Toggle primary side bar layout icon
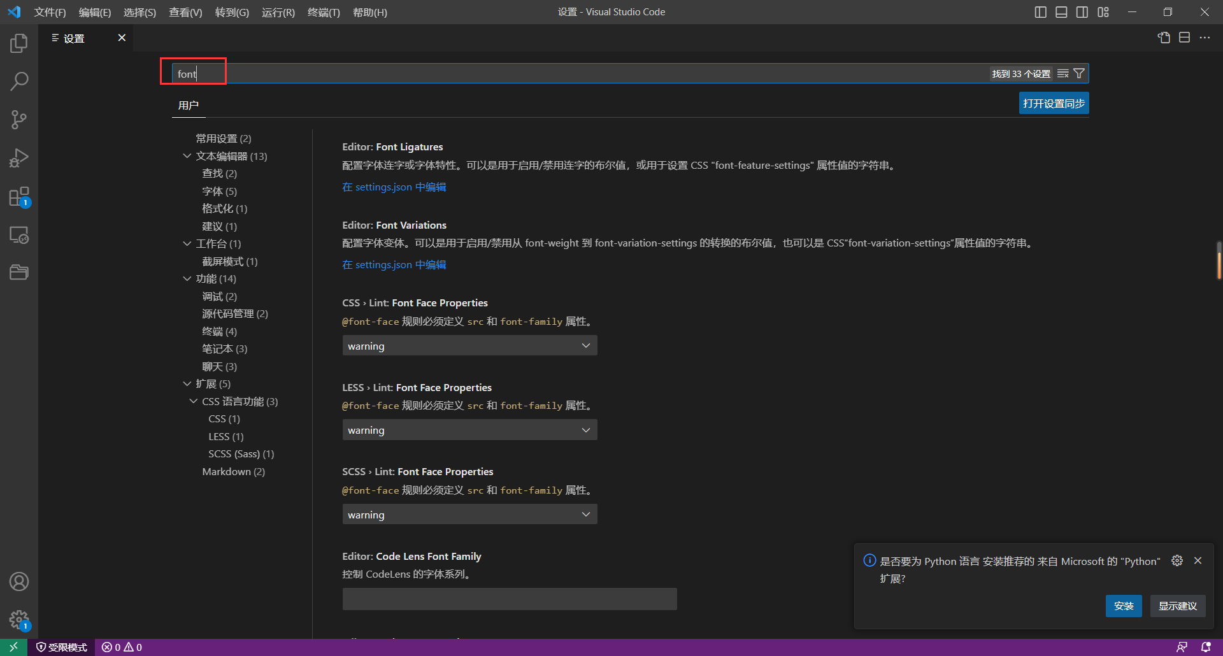 click(x=1040, y=12)
